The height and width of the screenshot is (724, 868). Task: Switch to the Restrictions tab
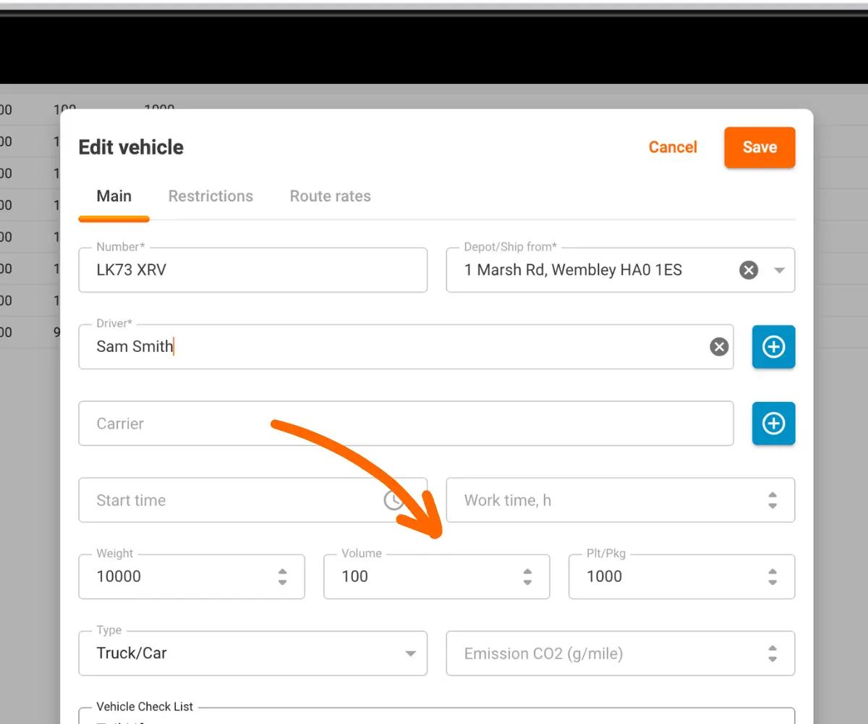coord(210,196)
